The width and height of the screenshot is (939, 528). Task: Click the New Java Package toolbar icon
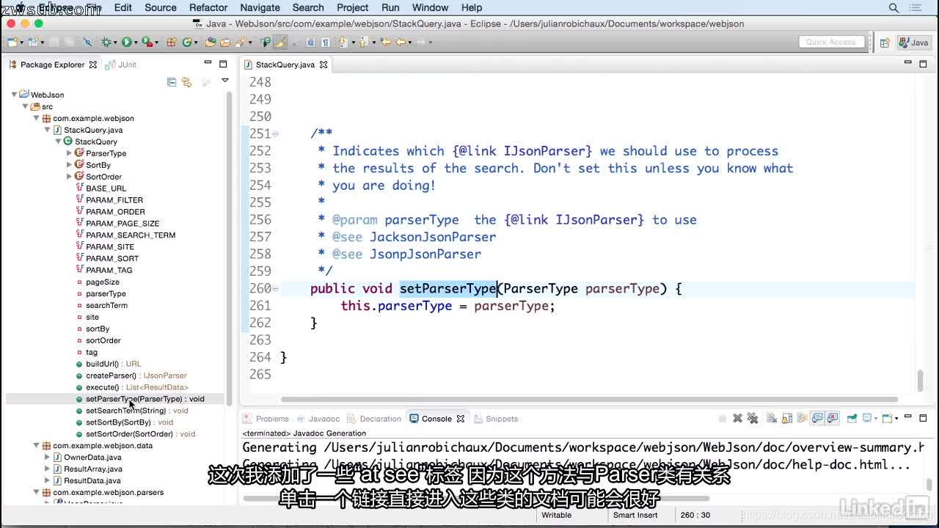click(x=170, y=42)
